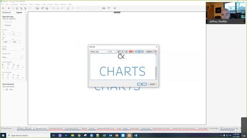
Task: Click the Position x input field
Action: tap(6, 34)
